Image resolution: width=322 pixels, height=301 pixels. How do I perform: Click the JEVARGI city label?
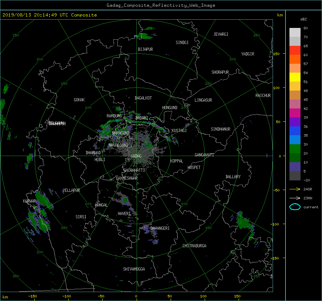point(221,34)
